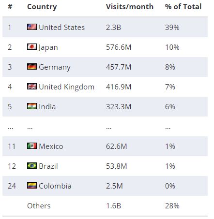Click the Colombia flag icon

32,186
